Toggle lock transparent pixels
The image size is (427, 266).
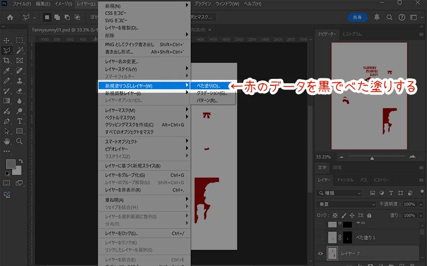(335, 215)
